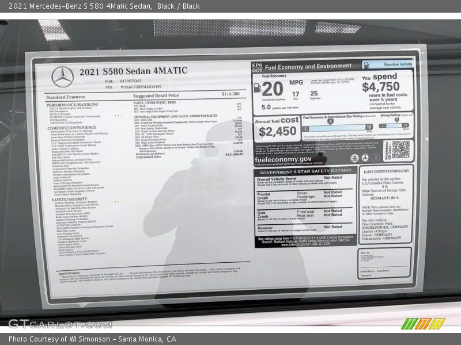The image size is (461, 345).
Task: Click the Mercedes-Benz star logo
Action: (x=62, y=77)
